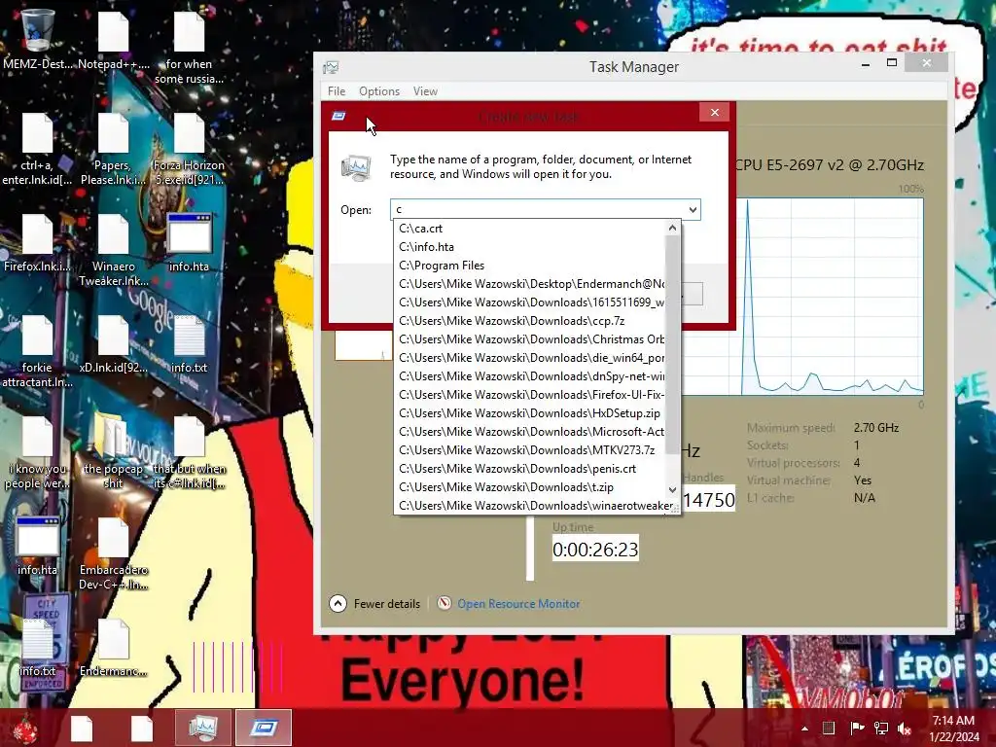Open the Task Manager View menu
The image size is (996, 747).
(426, 91)
